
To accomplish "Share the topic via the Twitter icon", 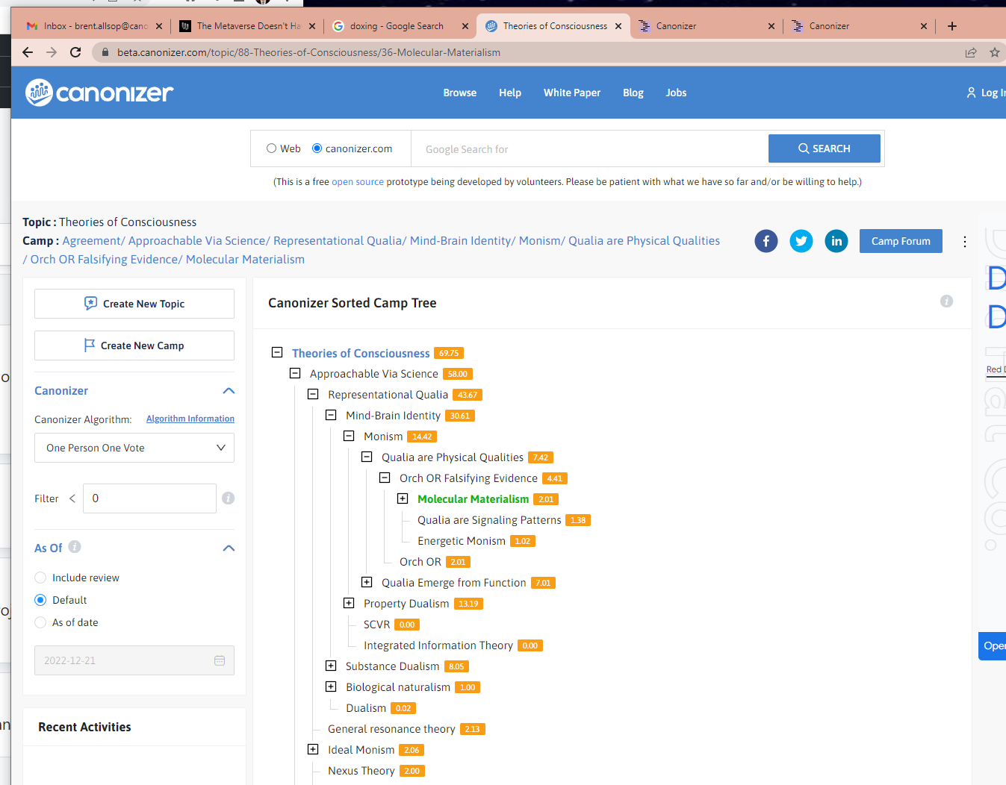I will 801,240.
